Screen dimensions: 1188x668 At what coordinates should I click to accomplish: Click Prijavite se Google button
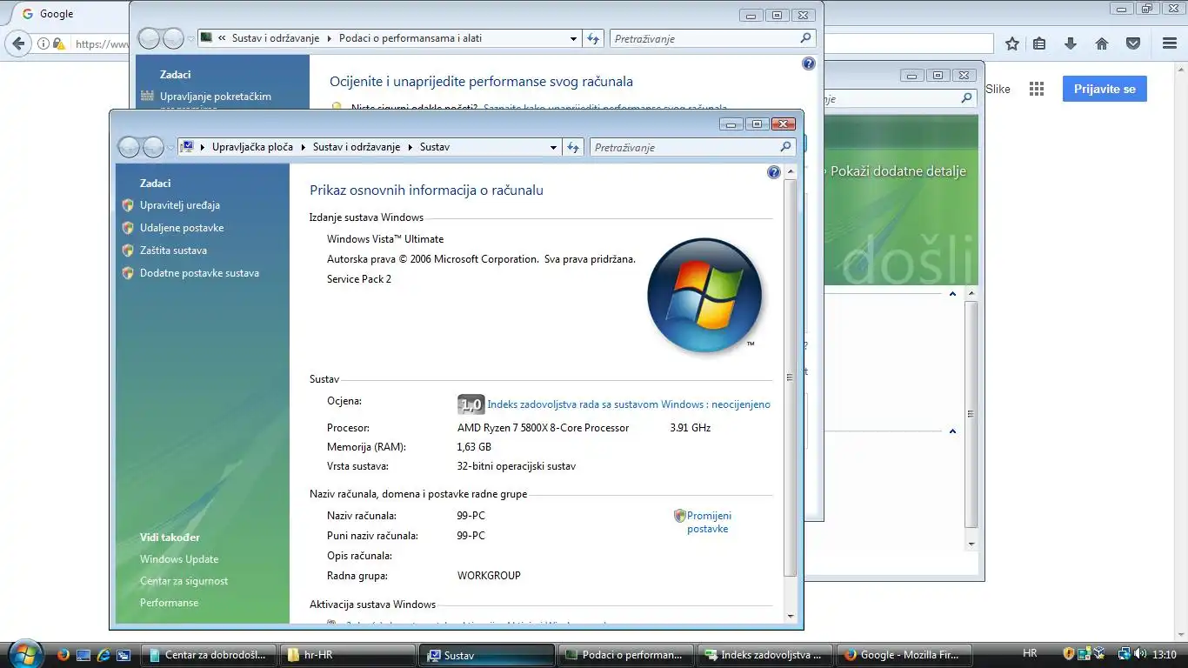tap(1105, 89)
